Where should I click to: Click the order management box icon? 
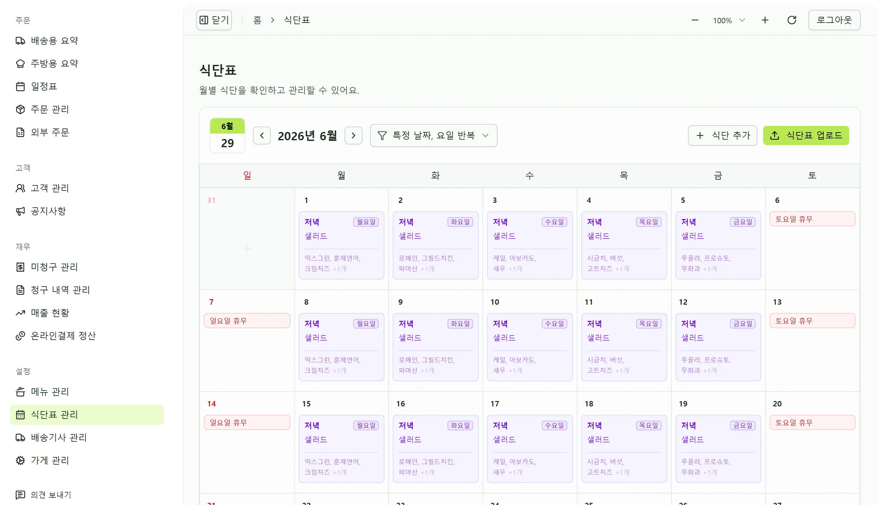(20, 109)
